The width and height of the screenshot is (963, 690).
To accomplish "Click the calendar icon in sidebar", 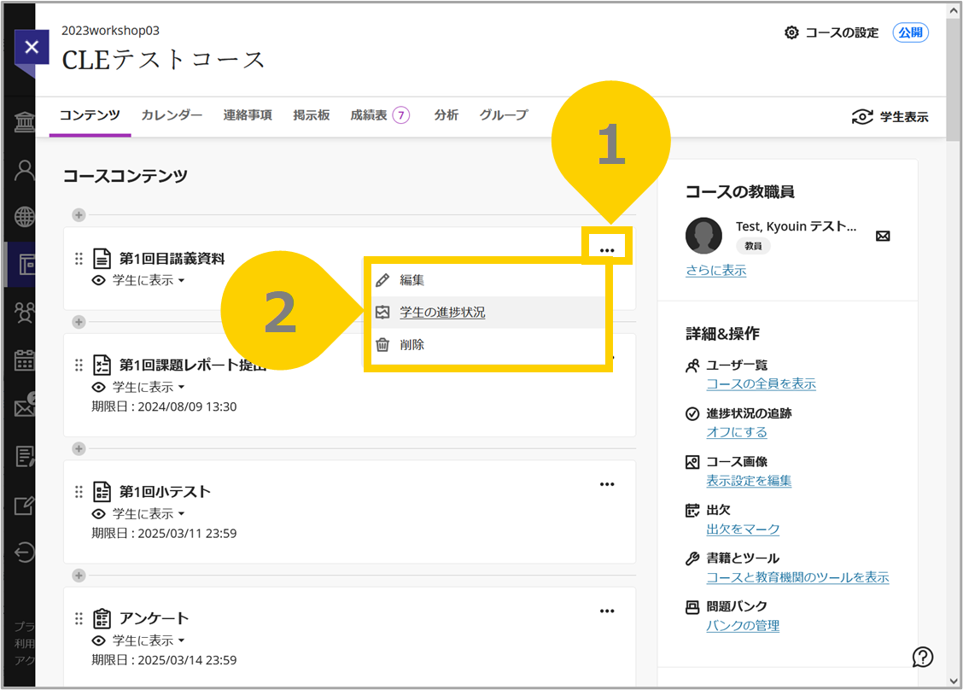I will click(x=25, y=360).
